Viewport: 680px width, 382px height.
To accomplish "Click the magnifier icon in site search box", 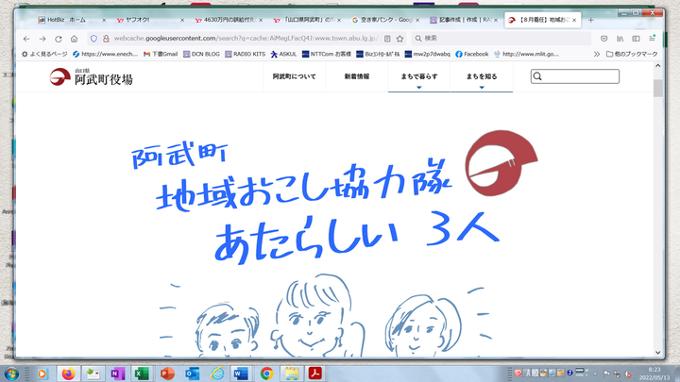I will tap(536, 77).
